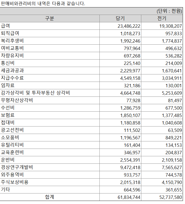The height and width of the screenshot is (204, 185).
Task: Click the 지급수수료 row label
Action: pos(12,78)
